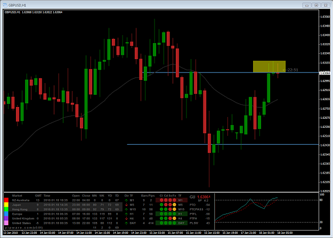Click the pink United States color swatch
Screen dimensions: 333x238
(x=6, y=223)
